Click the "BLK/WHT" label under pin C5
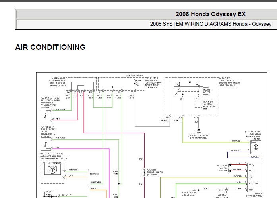This screenshot has width=277, height=198. 132,97
